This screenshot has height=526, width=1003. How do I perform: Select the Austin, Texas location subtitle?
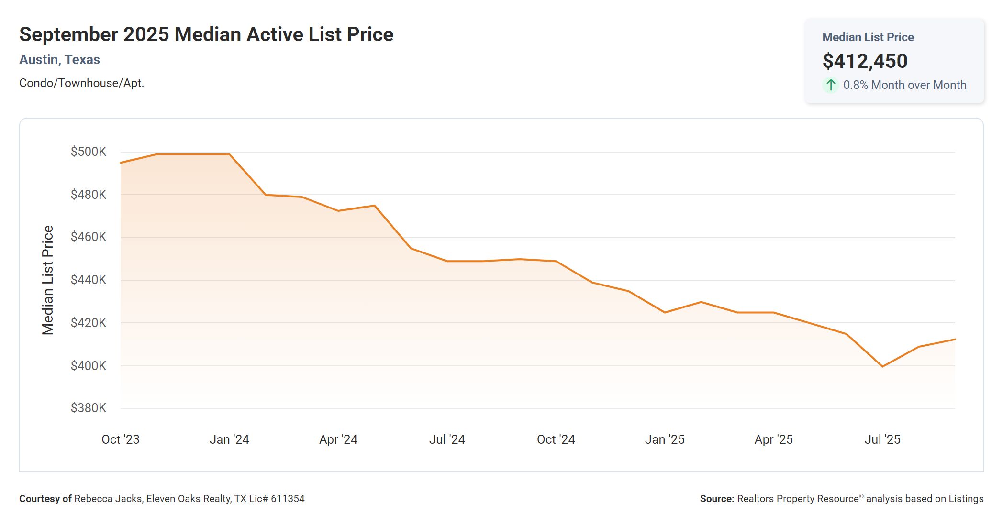pos(59,60)
